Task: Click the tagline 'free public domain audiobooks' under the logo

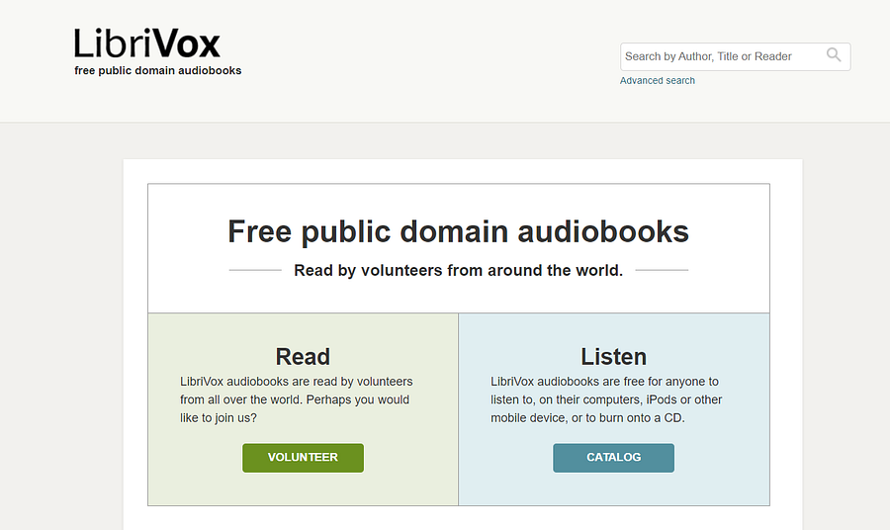Action: click(x=158, y=71)
